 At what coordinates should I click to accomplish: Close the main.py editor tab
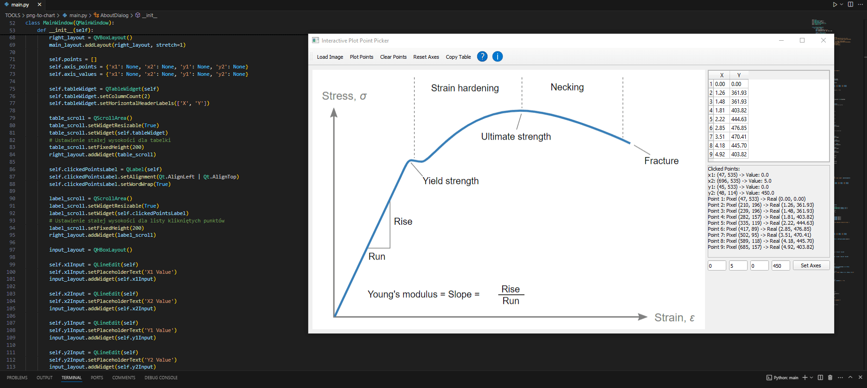[39, 5]
